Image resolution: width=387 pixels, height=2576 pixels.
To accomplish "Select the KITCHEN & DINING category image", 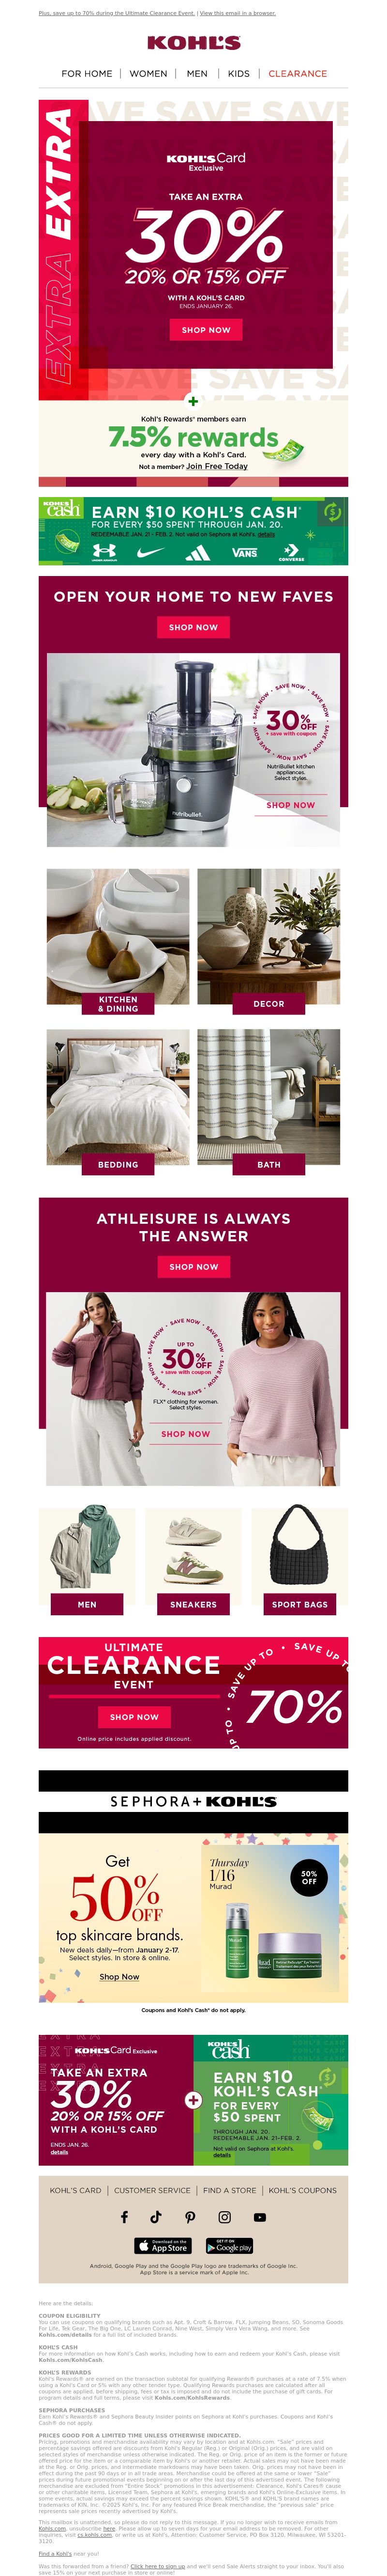I will tap(118, 941).
